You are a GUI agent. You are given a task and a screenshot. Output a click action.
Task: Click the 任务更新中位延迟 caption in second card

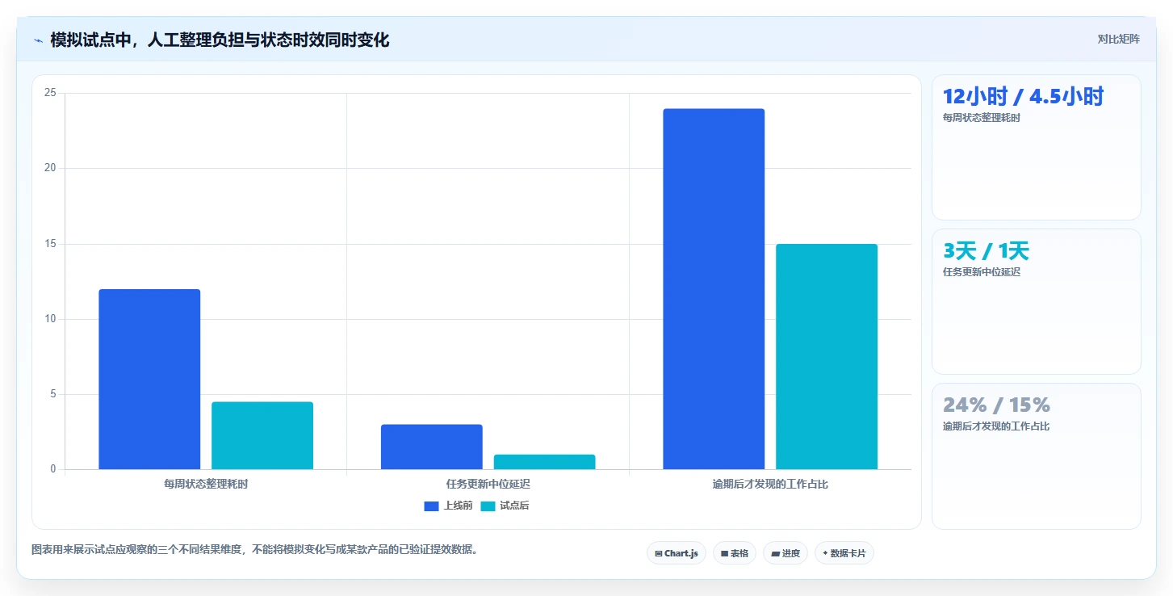[982, 272]
